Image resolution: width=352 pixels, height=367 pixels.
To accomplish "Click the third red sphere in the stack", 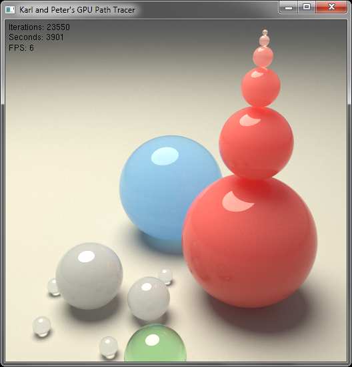I will pyautogui.click(x=261, y=87).
